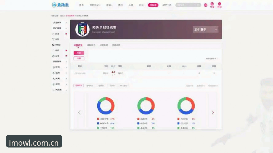
Task: Select the 进球数 stats filter button
Action: click(101, 85)
